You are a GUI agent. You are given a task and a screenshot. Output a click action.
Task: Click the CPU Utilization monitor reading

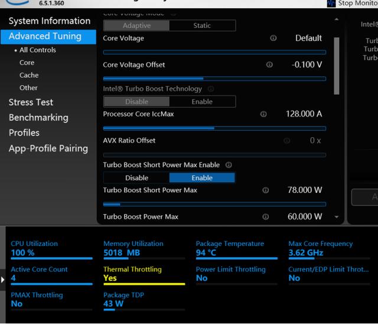click(x=51, y=250)
